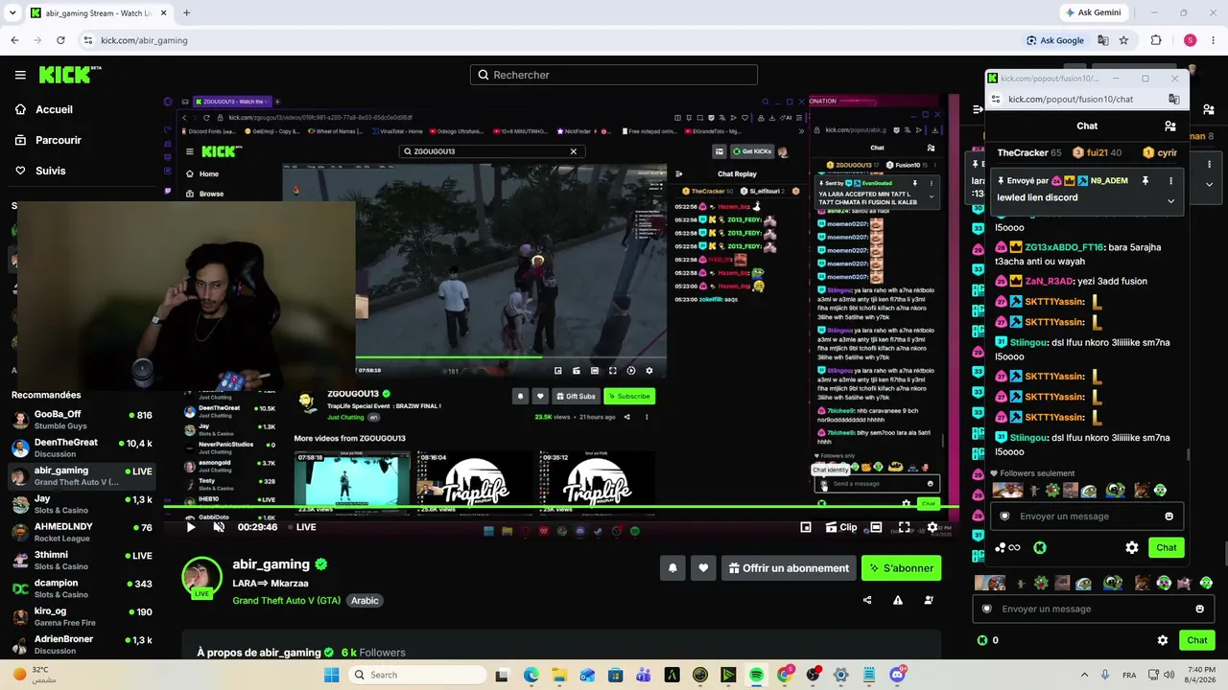Viewport: 1228px width, 690px height.
Task: Open Ask Gemini button
Action: (1096, 12)
